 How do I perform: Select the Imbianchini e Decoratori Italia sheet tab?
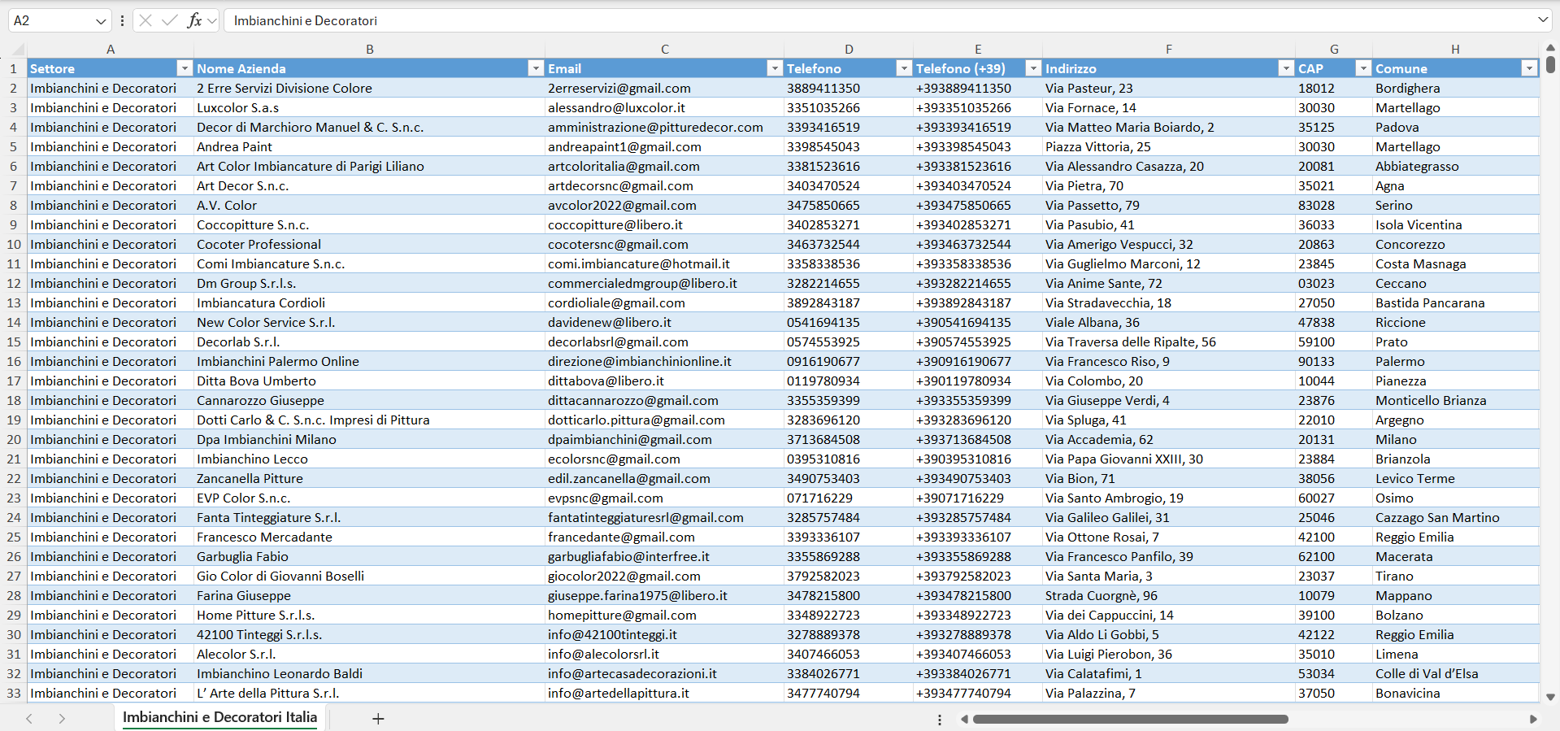coord(219,717)
